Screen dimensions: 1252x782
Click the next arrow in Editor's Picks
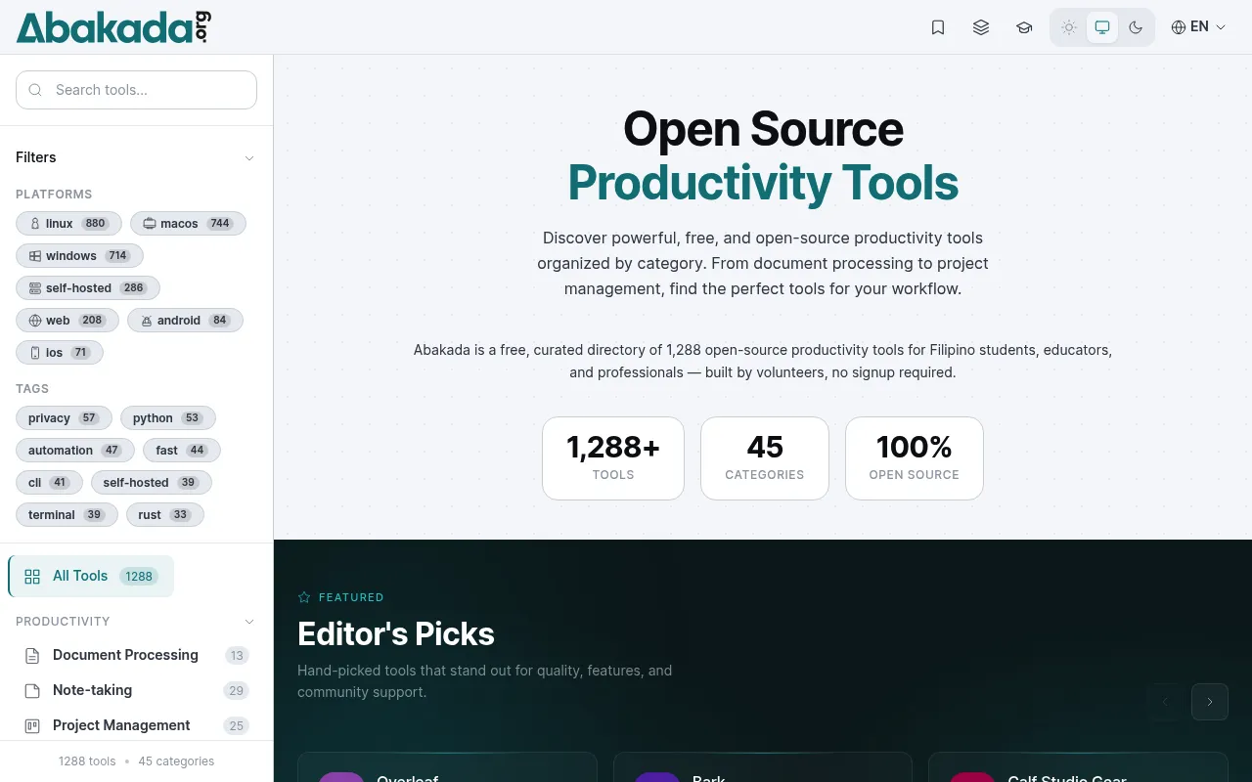coord(1210,702)
